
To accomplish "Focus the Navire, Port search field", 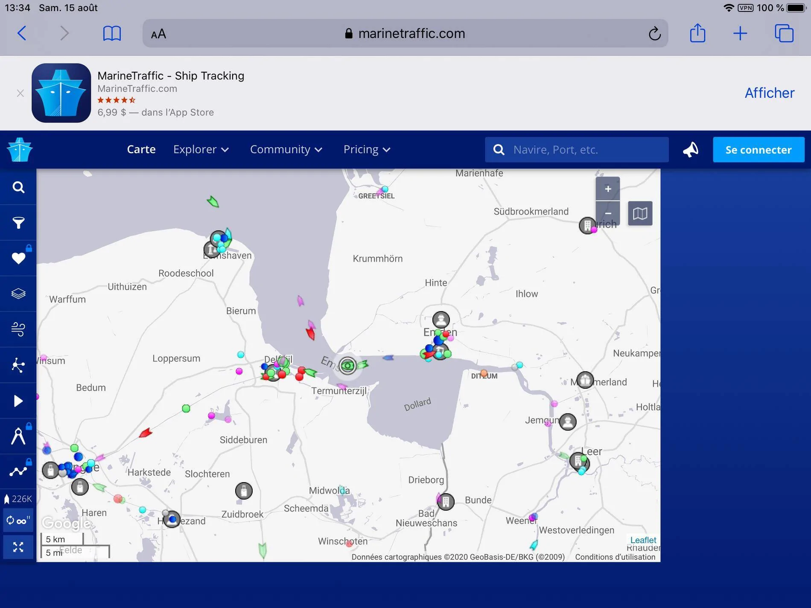I will point(577,150).
